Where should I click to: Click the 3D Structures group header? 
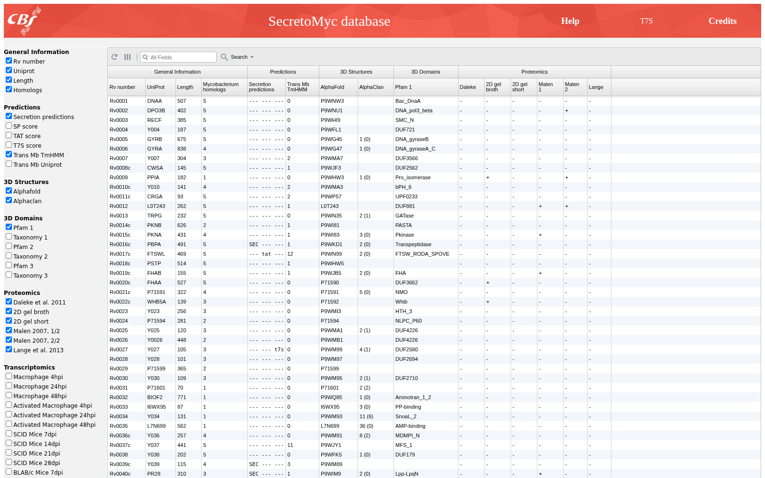pyautogui.click(x=356, y=72)
